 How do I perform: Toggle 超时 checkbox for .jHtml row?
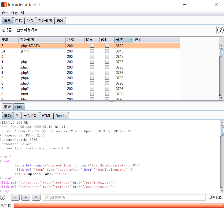pyautogui.click(x=107, y=51)
